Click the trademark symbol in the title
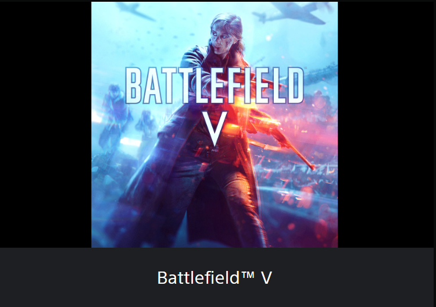 tap(248, 275)
